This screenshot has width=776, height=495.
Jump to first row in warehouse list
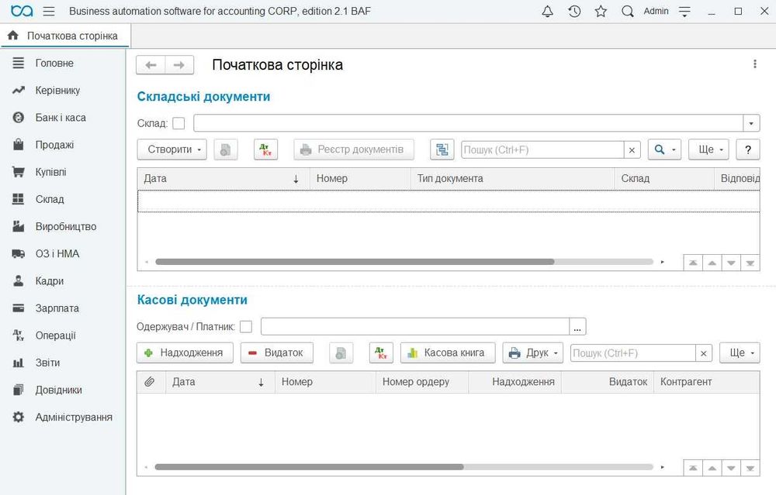click(693, 263)
